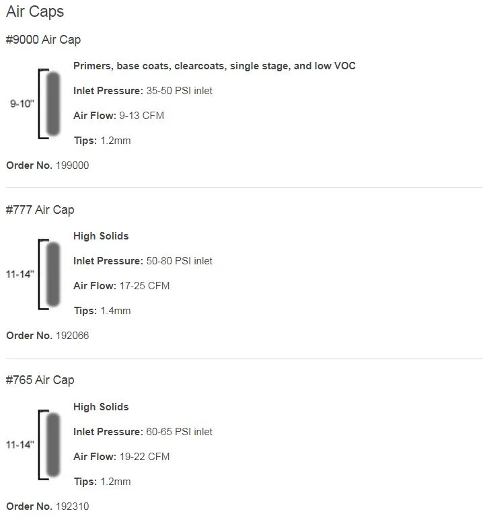This screenshot has width=483, height=526.
Task: Click Air Flow 17-25 CFM text
Action: pyautogui.click(x=121, y=286)
